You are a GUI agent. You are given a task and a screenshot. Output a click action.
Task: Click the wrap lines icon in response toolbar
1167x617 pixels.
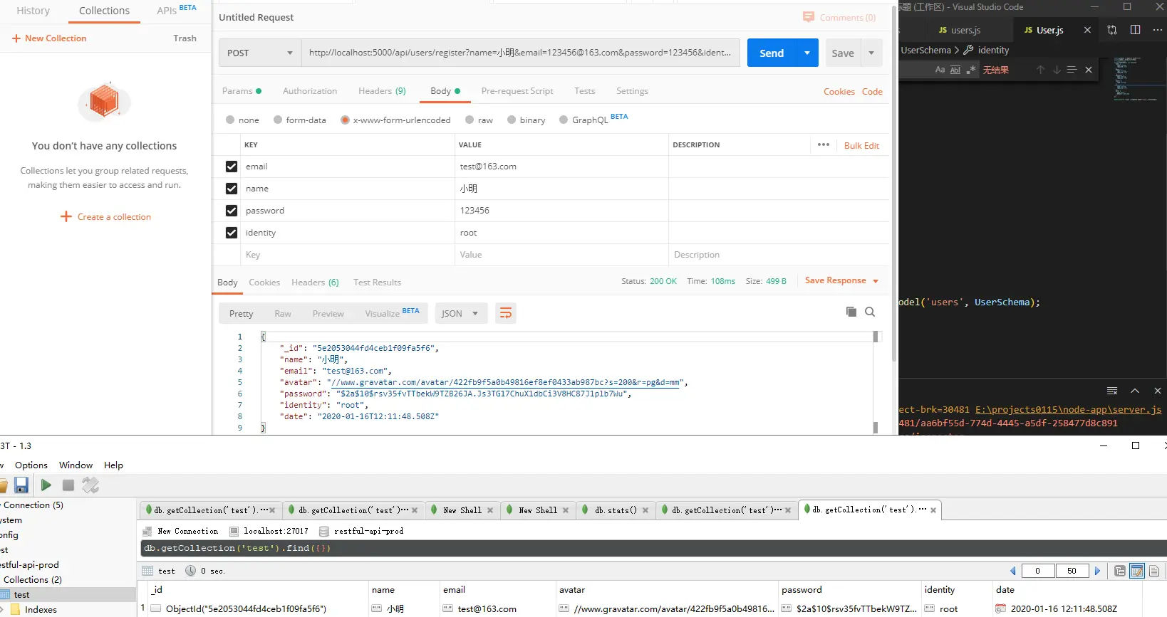pos(506,313)
